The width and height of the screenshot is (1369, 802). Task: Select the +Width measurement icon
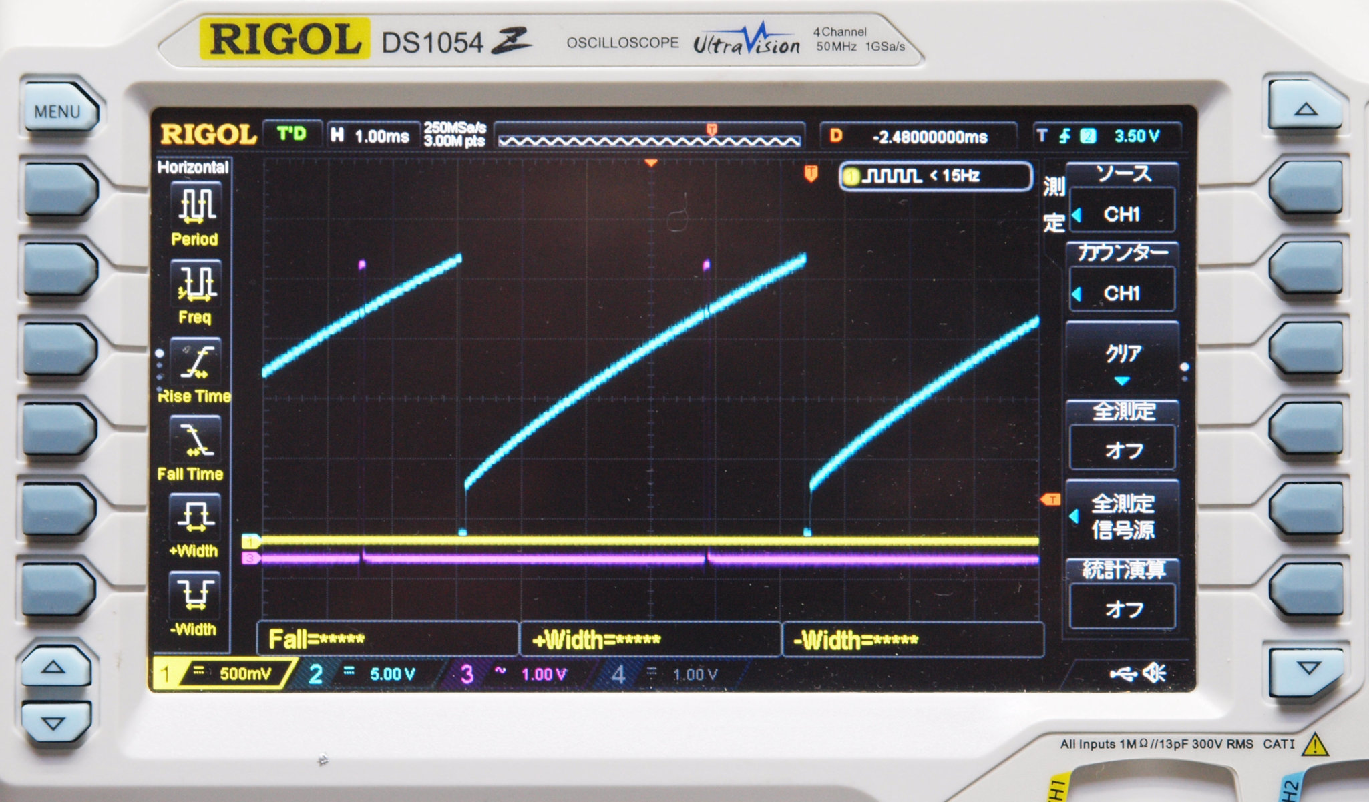194,517
